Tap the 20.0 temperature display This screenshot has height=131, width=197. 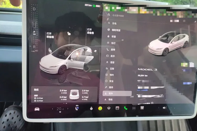(x=60, y=109)
